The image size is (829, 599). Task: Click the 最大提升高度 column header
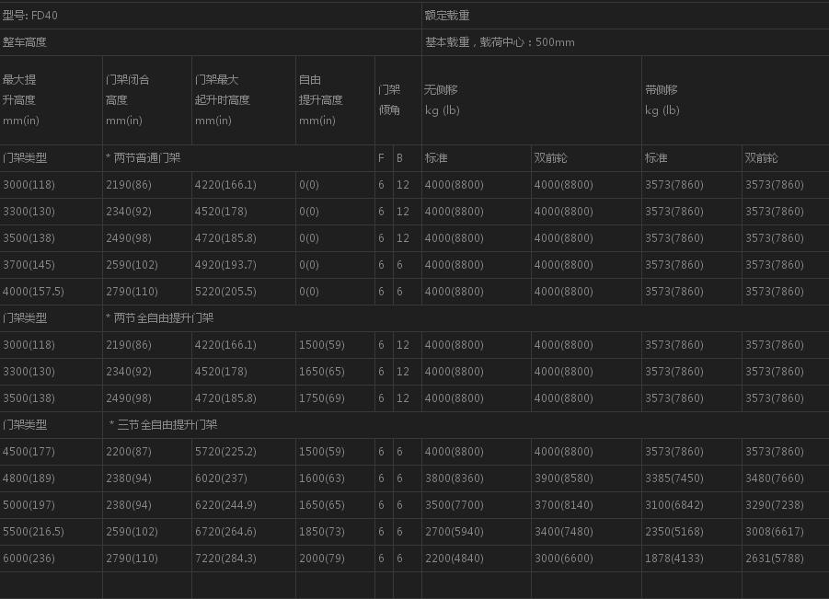pyautogui.click(x=20, y=99)
